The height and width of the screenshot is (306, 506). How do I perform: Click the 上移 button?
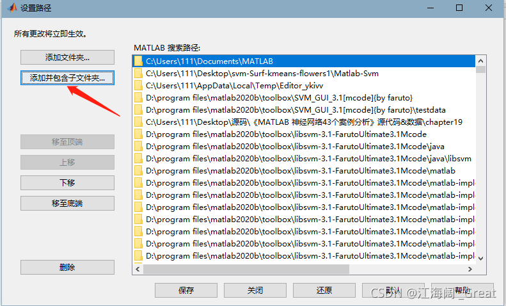(x=67, y=162)
